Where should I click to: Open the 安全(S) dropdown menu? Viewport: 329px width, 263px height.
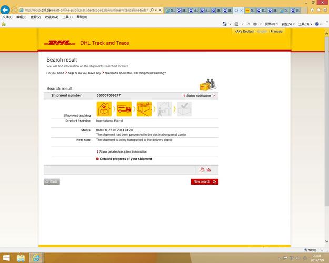click(x=288, y=24)
